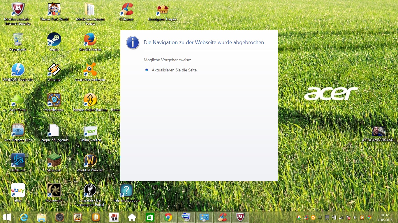398x223 pixels.
Task: Launch Minecraft from the desktop
Action: (x=54, y=163)
